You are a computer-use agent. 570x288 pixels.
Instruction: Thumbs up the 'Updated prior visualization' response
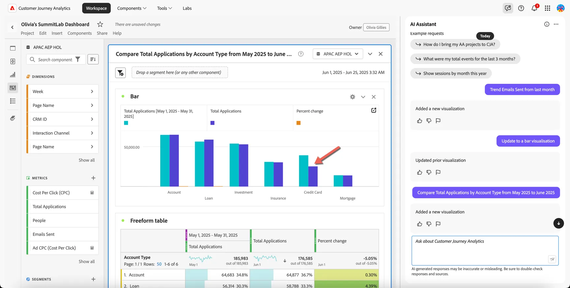tap(420, 172)
